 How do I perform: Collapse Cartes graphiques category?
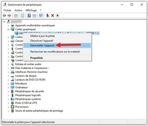click(x=8, y=29)
